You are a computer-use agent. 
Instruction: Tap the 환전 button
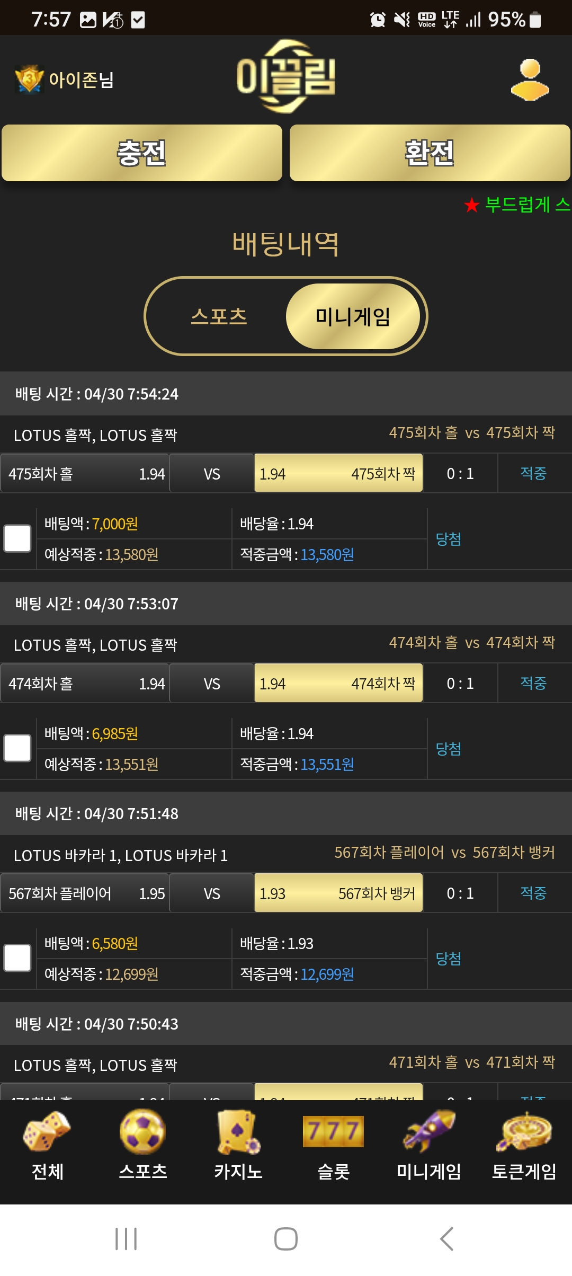click(x=430, y=153)
